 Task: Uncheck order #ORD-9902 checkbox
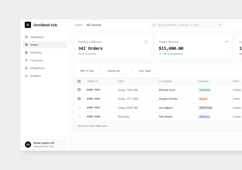click(x=79, y=99)
